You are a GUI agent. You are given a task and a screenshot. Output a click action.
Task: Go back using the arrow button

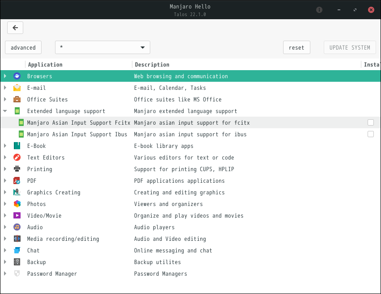tap(15, 28)
